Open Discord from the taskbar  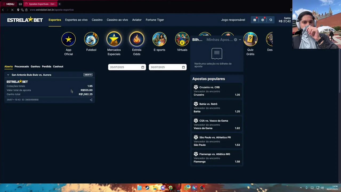pos(163,188)
